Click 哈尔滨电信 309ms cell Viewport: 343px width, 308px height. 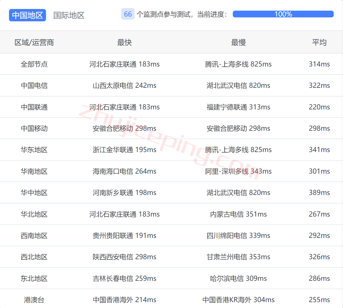238,278
